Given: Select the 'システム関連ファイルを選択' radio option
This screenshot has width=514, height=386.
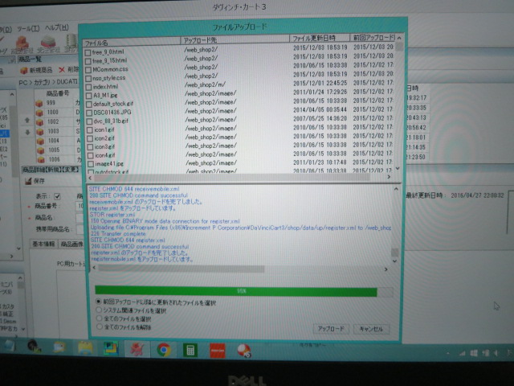Looking at the screenshot, I should click(x=99, y=310).
